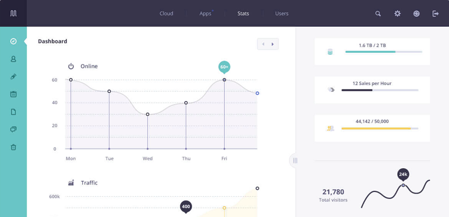
Task: Click the 44,142 / 50,000 yellow bar
Action: click(380, 129)
